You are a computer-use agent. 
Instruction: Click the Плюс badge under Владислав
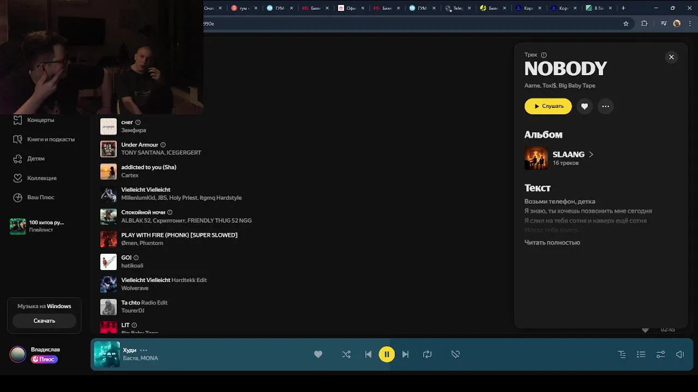click(44, 359)
